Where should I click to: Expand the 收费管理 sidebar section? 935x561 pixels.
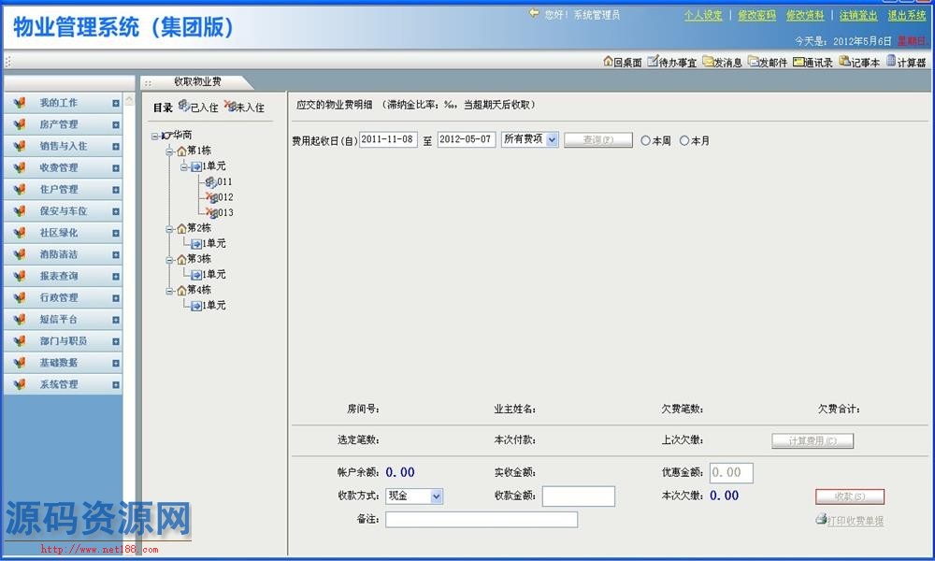tap(116, 168)
